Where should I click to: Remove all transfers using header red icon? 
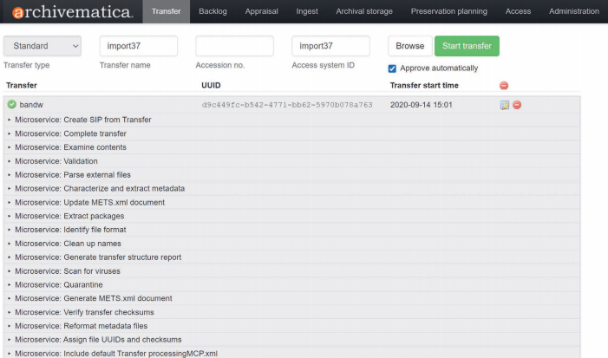504,86
